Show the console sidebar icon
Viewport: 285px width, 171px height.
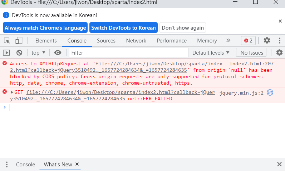(x=6, y=52)
